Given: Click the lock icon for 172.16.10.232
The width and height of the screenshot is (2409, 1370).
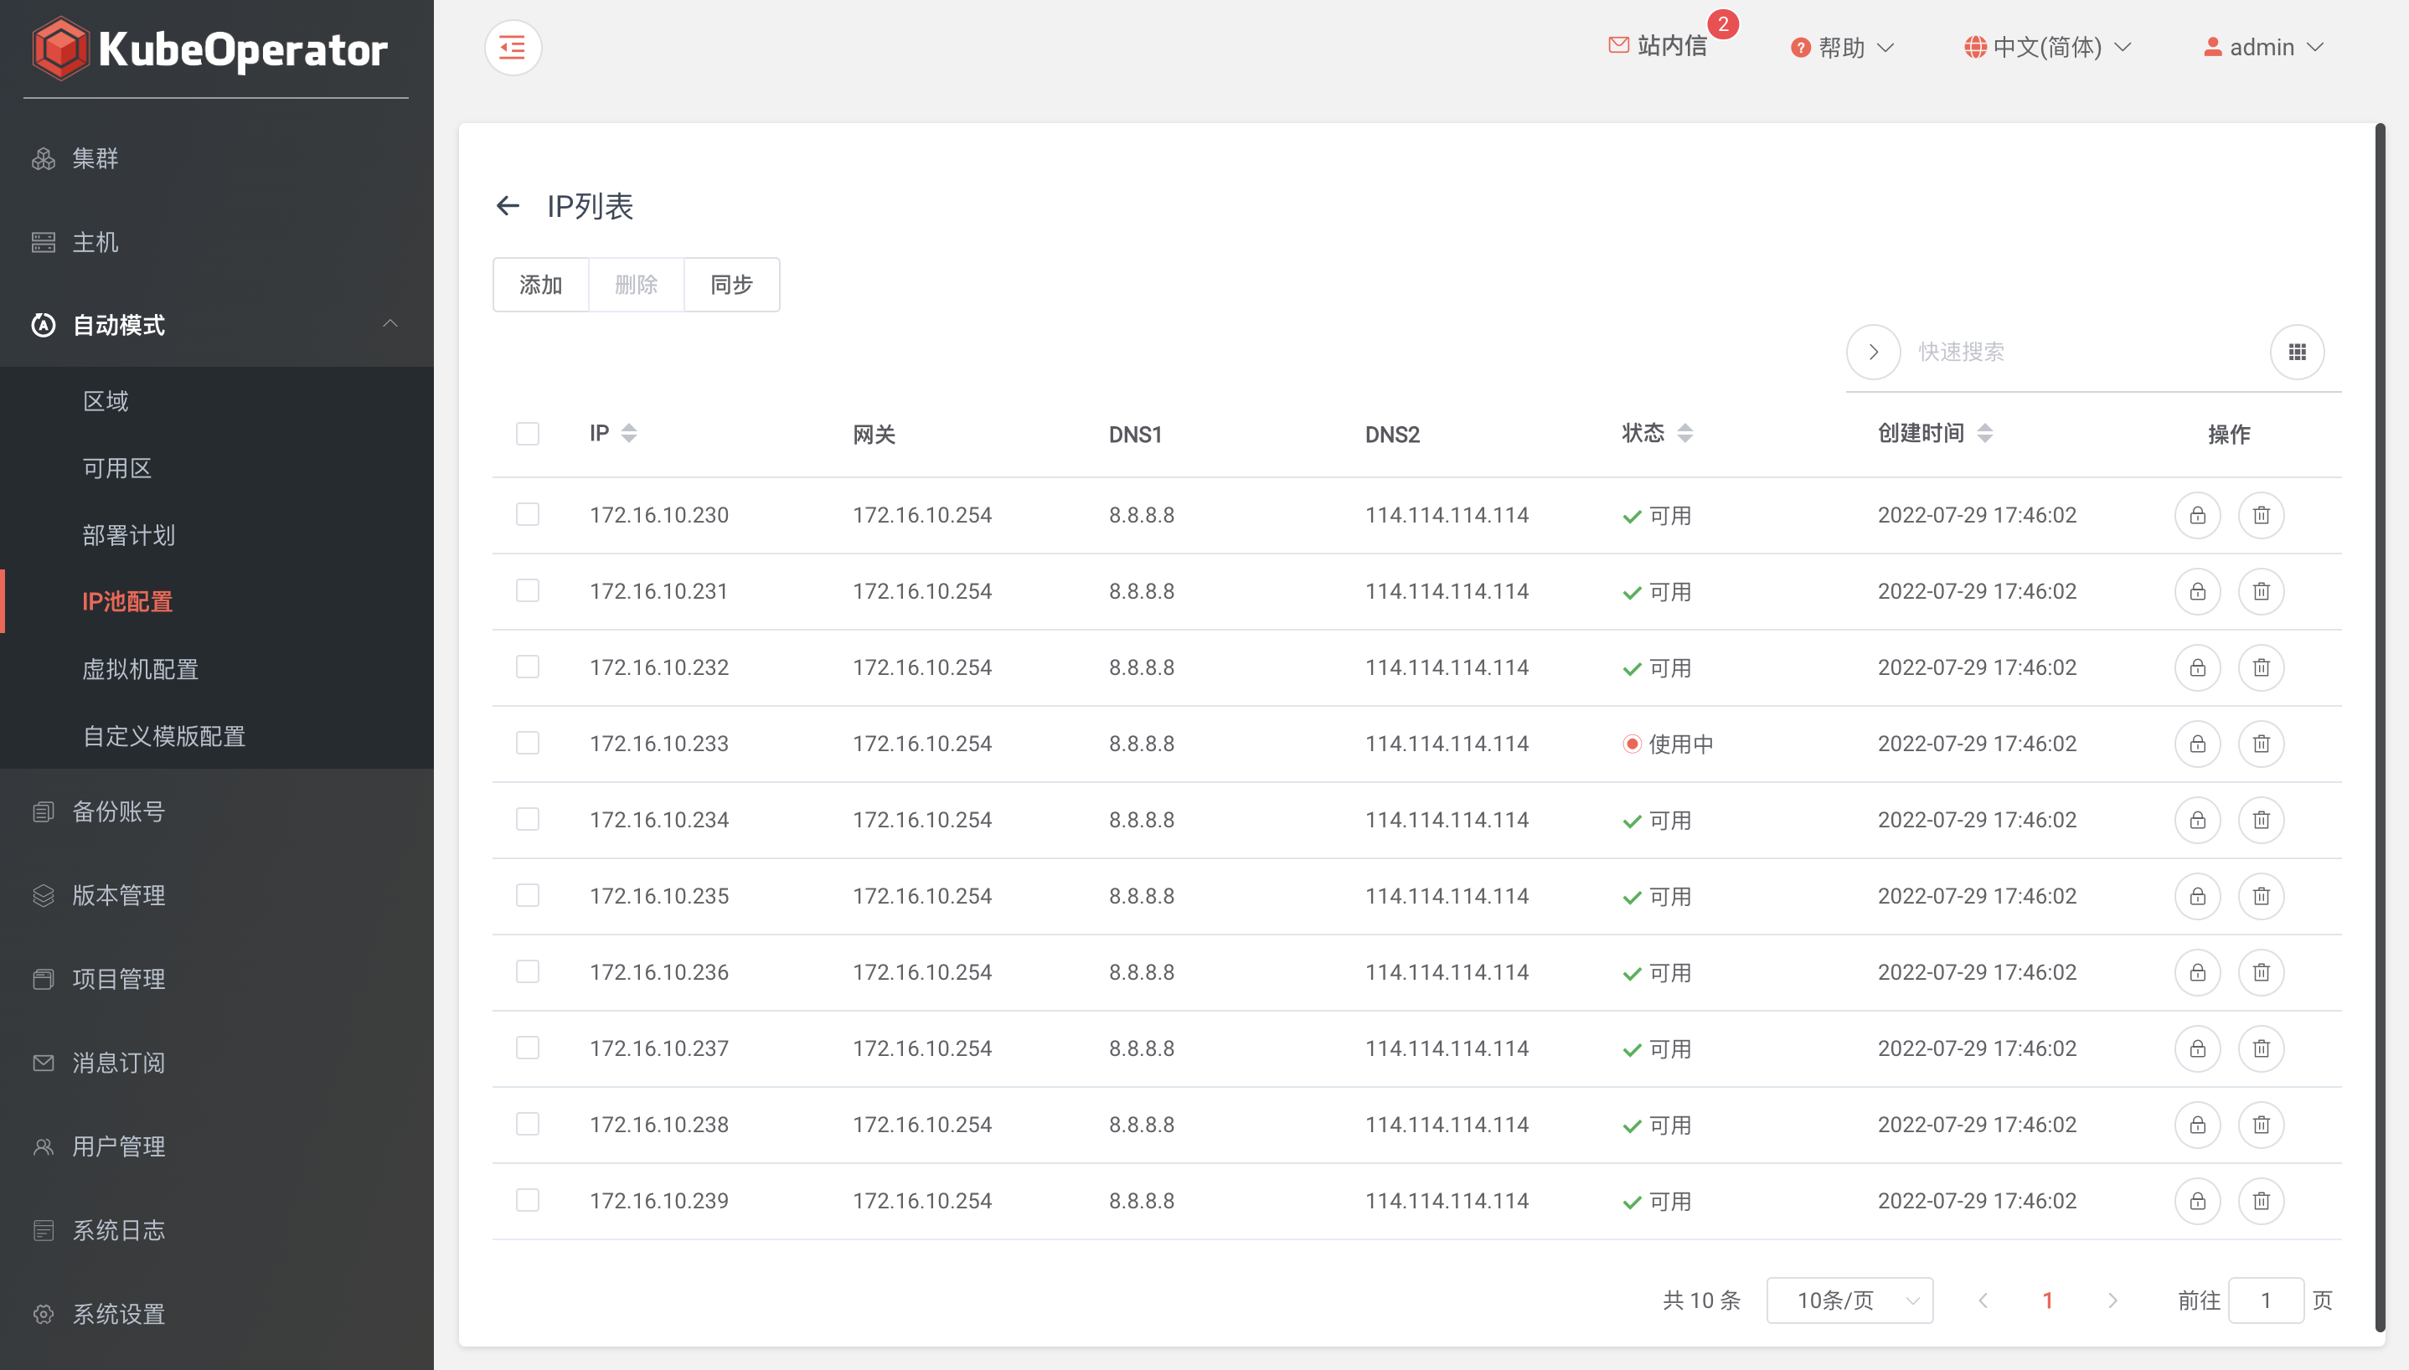Looking at the screenshot, I should coord(2197,668).
